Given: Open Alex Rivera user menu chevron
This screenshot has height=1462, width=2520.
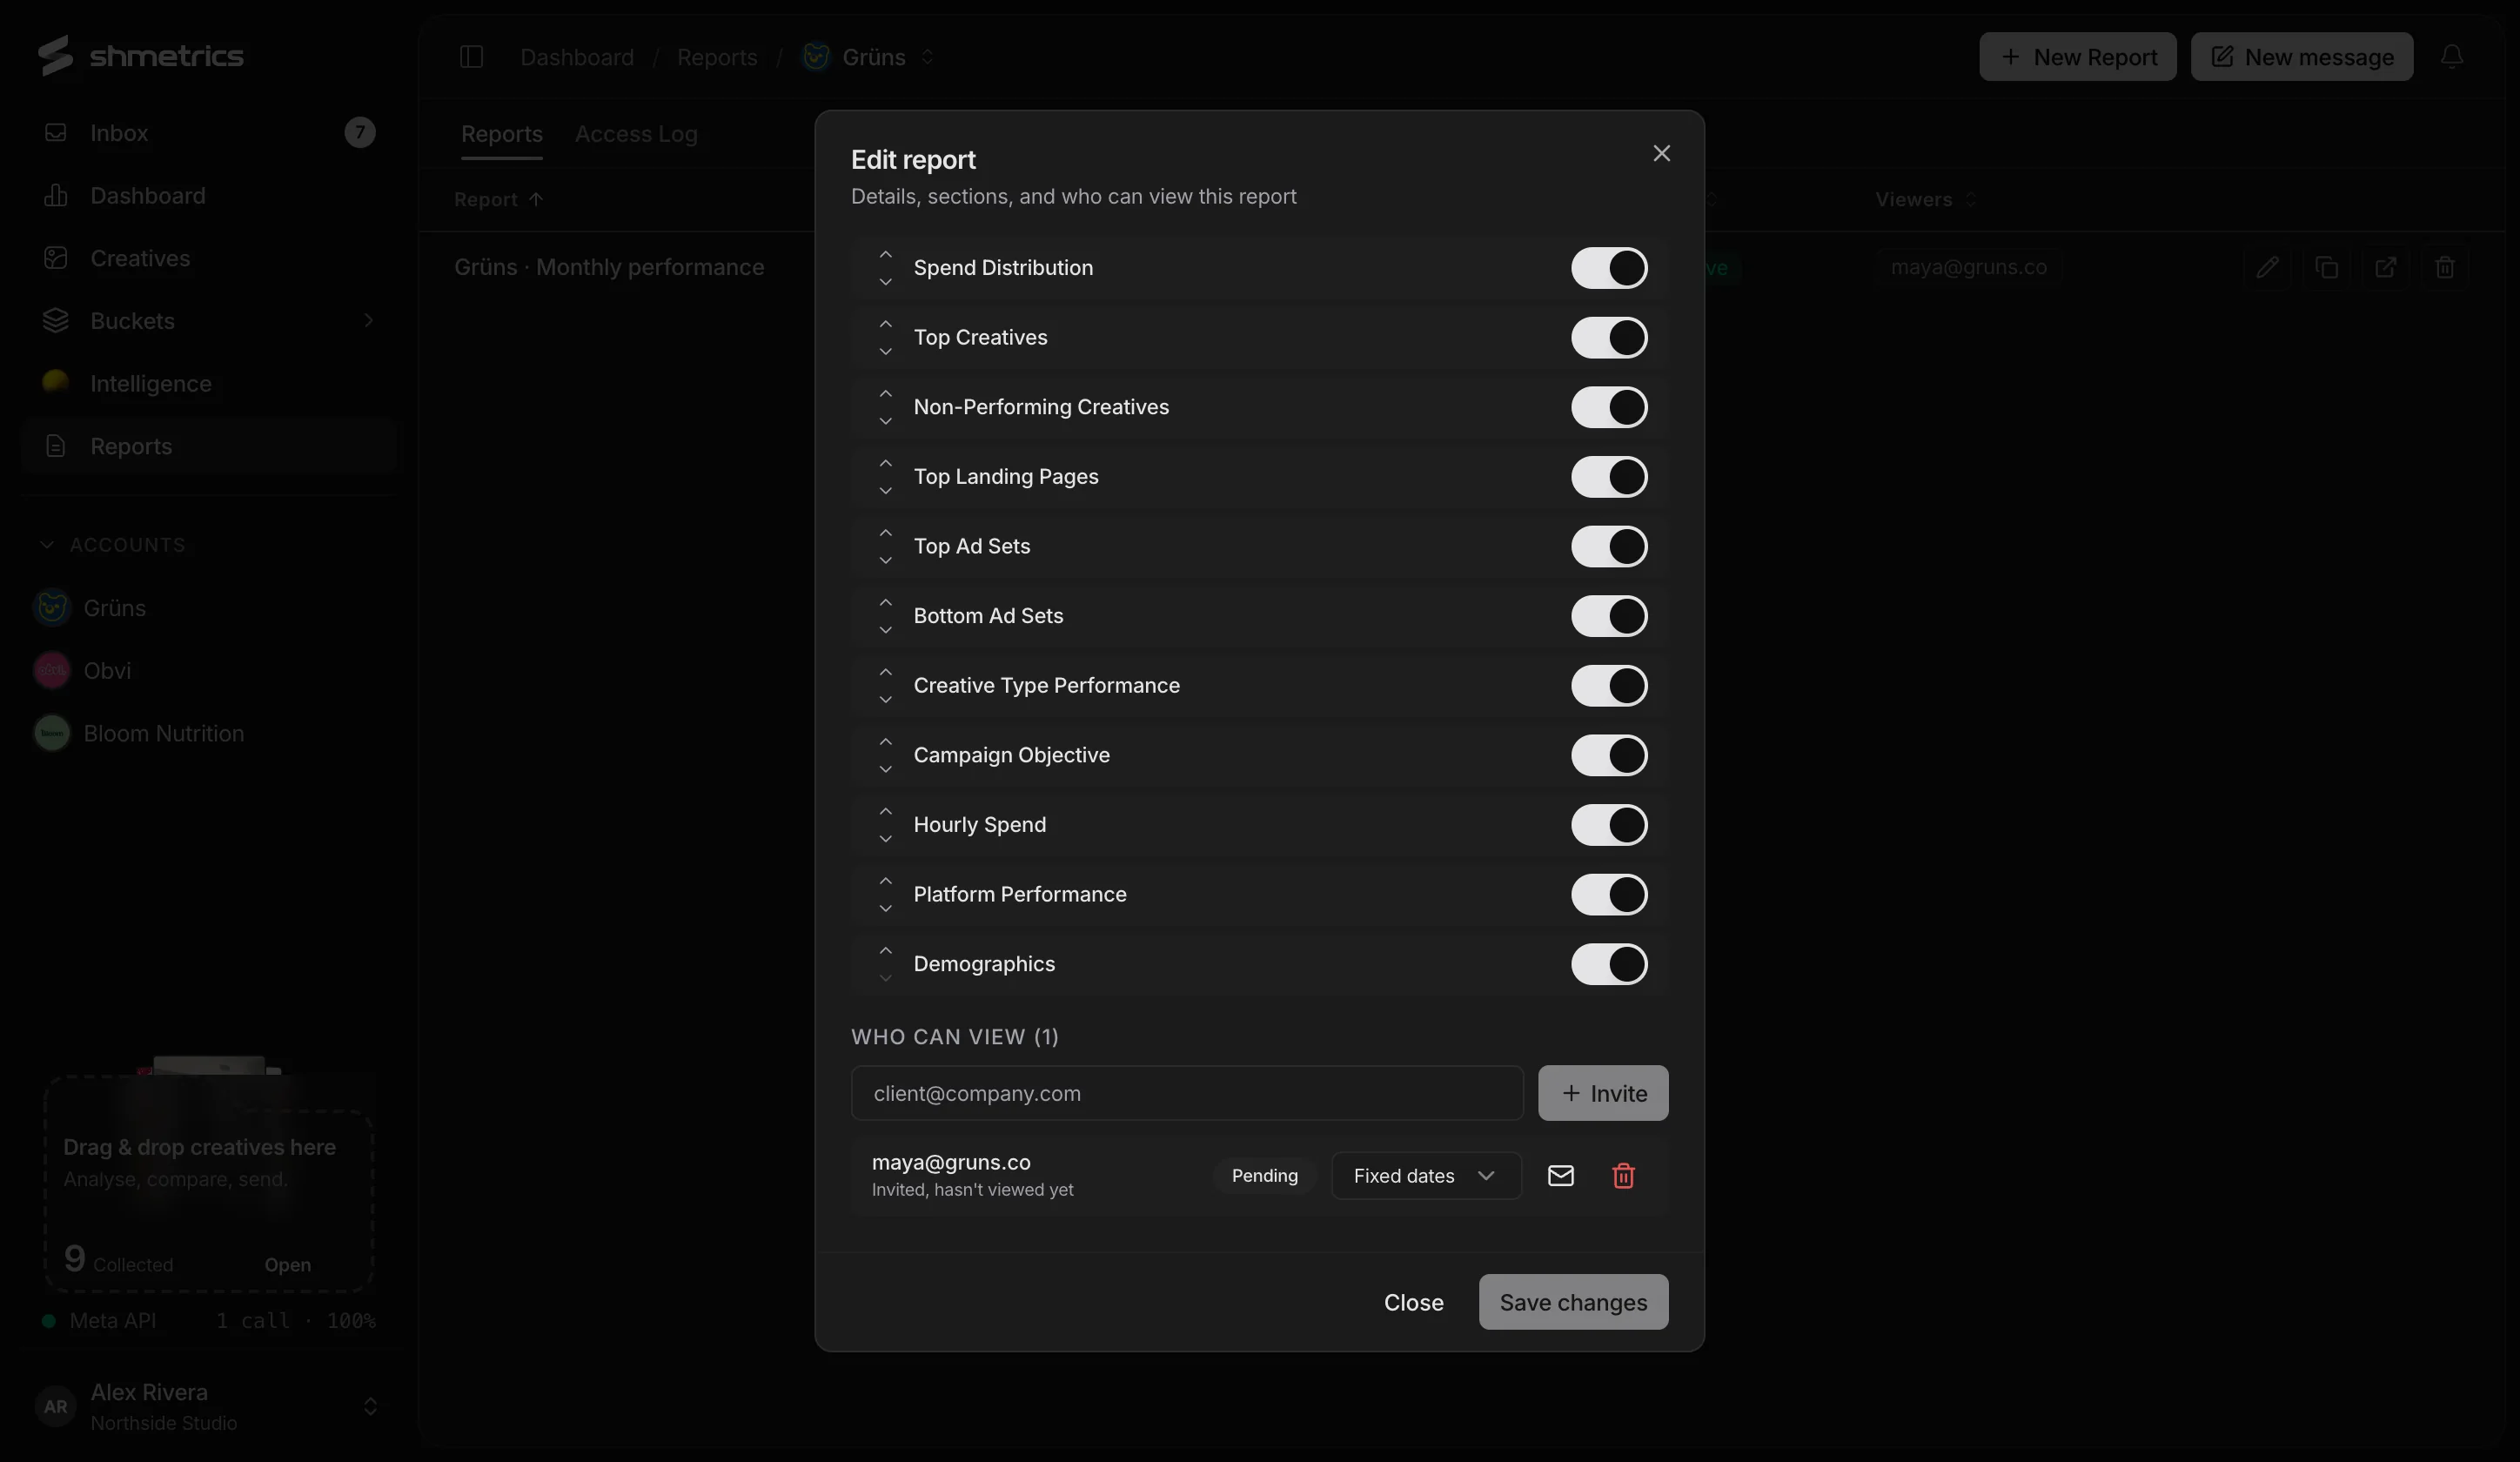Looking at the screenshot, I should (370, 1406).
